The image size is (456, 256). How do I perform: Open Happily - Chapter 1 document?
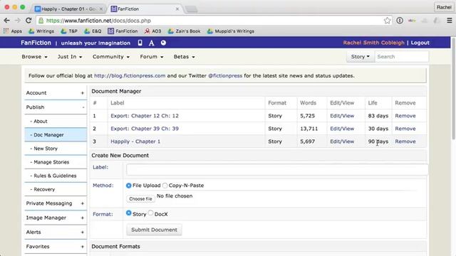(135, 142)
